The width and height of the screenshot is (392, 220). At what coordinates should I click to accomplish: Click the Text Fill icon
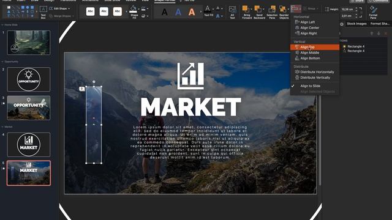[x=208, y=10]
